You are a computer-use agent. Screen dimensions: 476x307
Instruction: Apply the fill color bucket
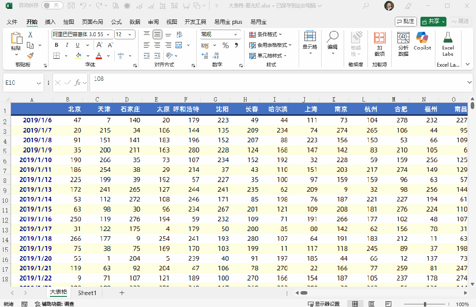(79, 56)
